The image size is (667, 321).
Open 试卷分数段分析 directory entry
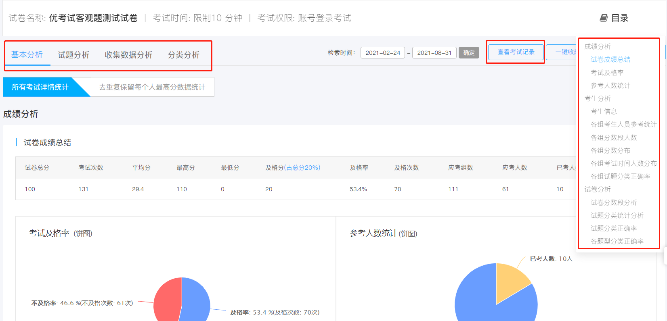pyautogui.click(x=614, y=202)
